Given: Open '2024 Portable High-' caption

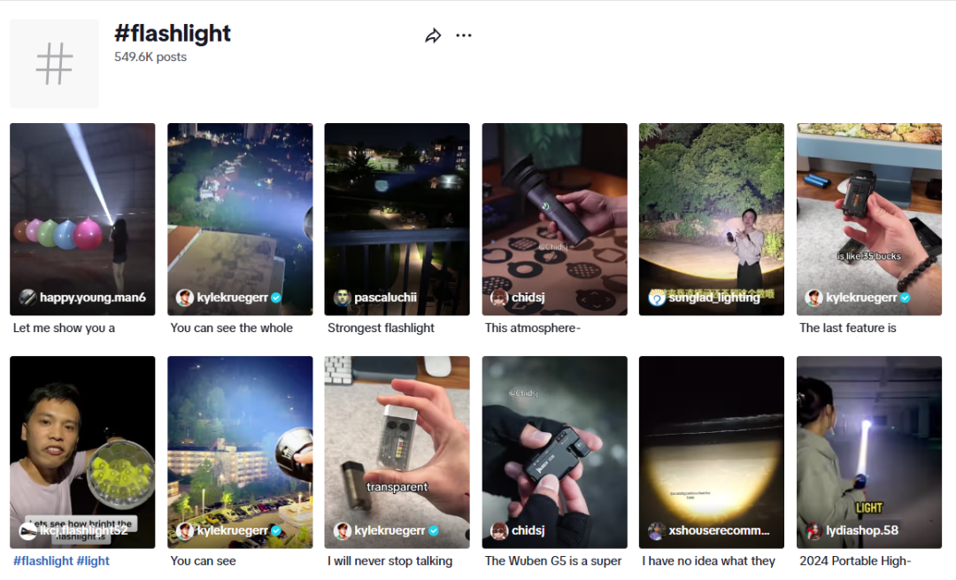Looking at the screenshot, I should pos(855,561).
